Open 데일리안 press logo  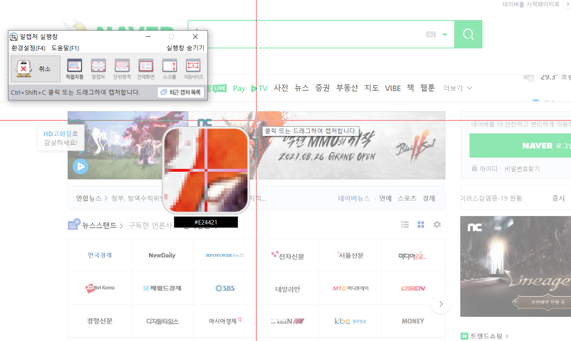coord(288,289)
